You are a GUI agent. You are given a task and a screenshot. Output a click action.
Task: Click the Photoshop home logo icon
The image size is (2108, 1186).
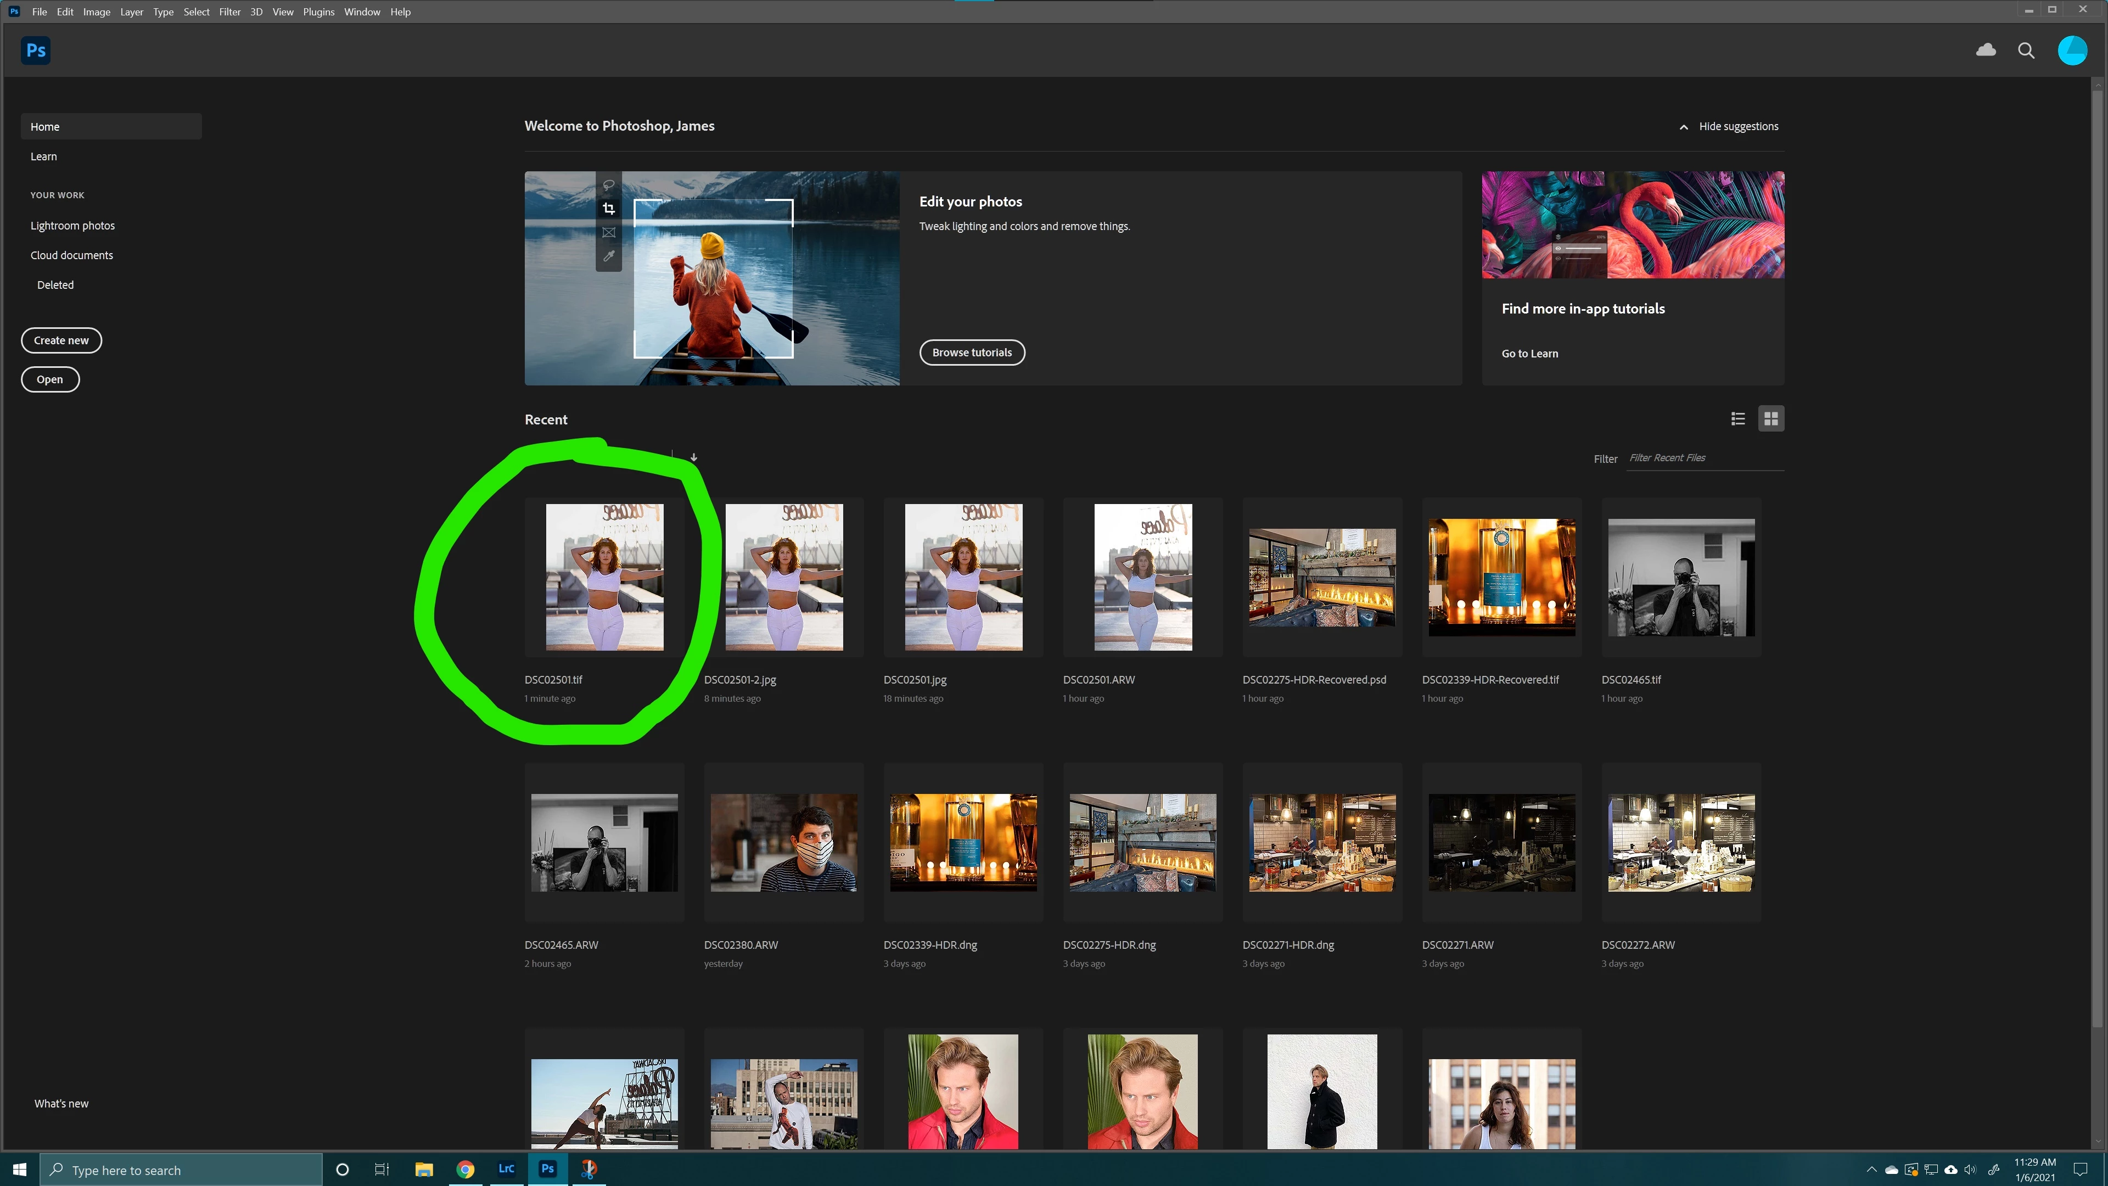[x=36, y=51]
